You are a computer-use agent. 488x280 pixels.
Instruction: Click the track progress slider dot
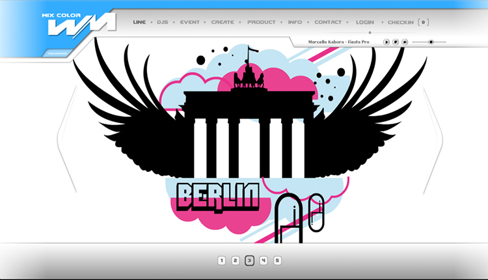pos(370,33)
